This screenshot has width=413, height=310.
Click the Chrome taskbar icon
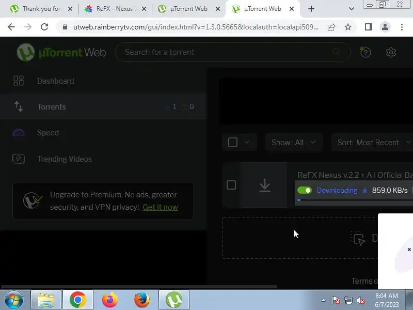click(x=78, y=300)
